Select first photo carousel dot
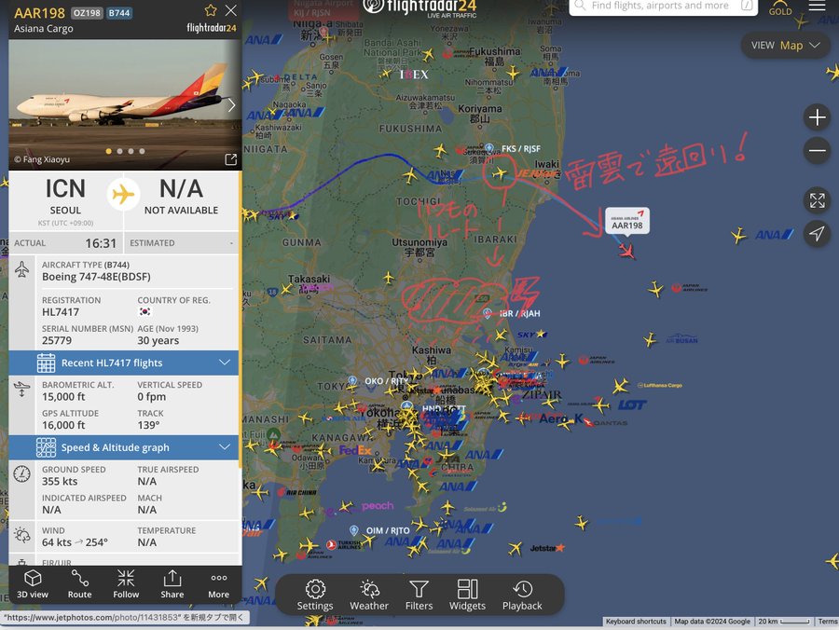This screenshot has height=630, width=839. tap(109, 151)
